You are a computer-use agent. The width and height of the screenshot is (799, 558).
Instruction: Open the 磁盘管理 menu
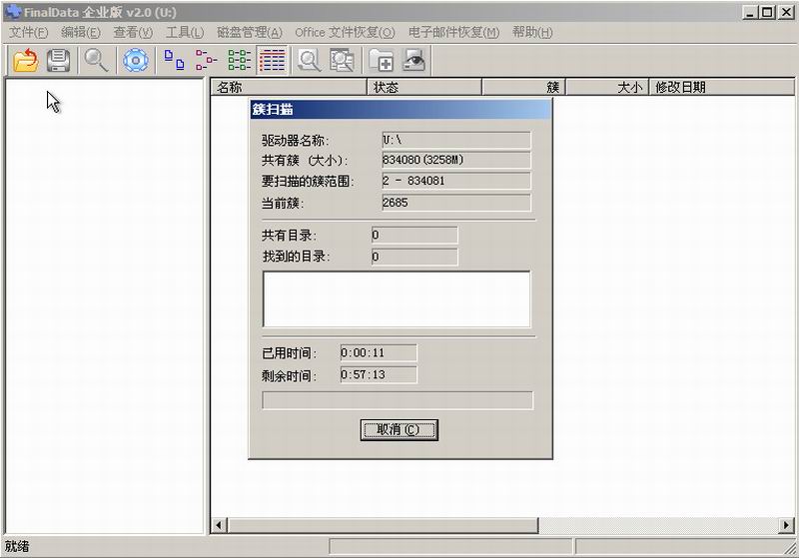(249, 32)
